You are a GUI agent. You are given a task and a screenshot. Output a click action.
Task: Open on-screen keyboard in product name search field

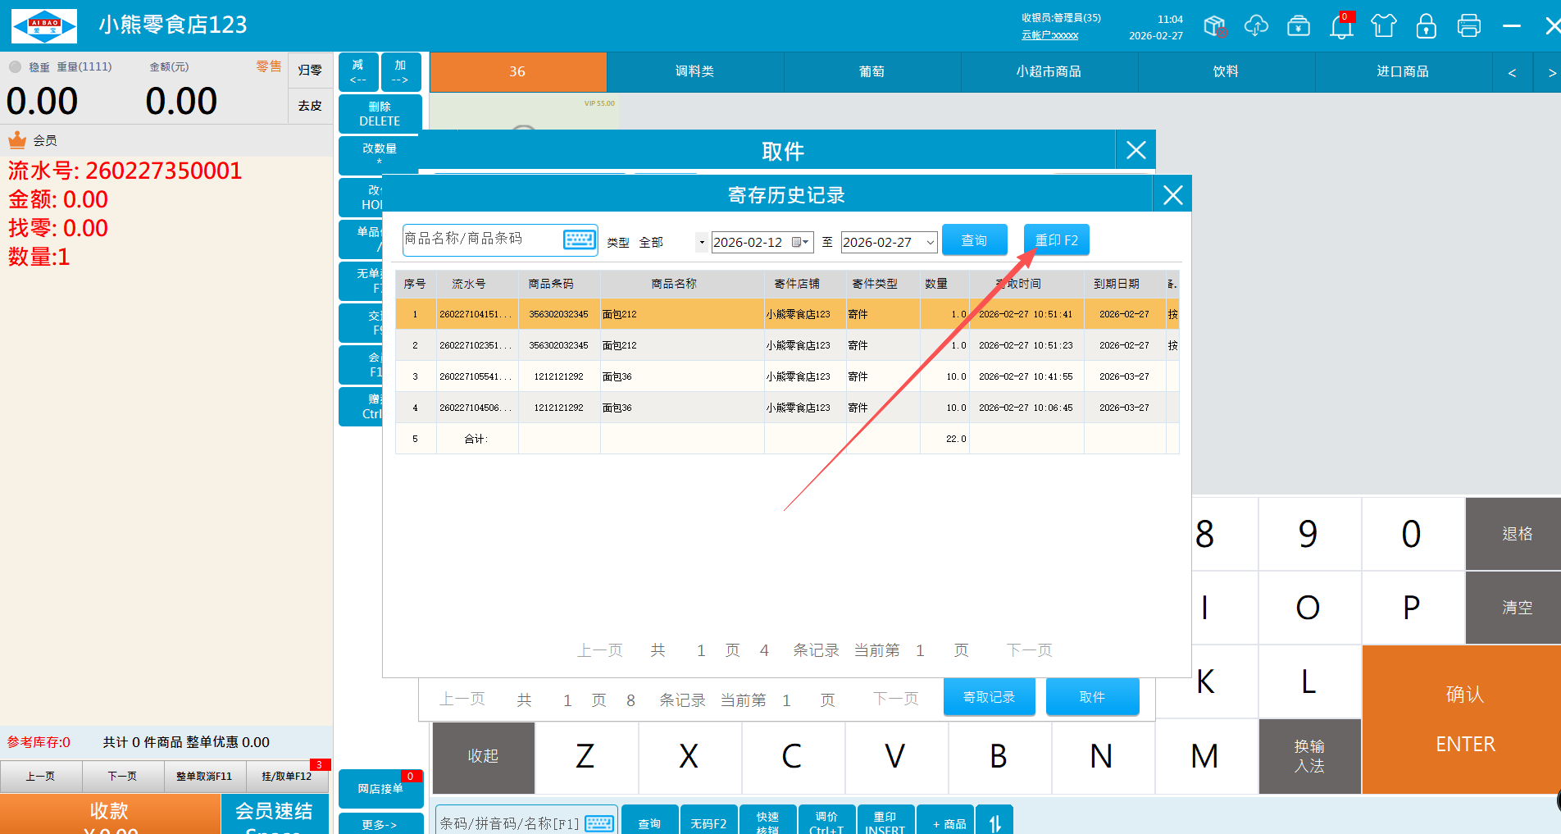click(x=579, y=239)
